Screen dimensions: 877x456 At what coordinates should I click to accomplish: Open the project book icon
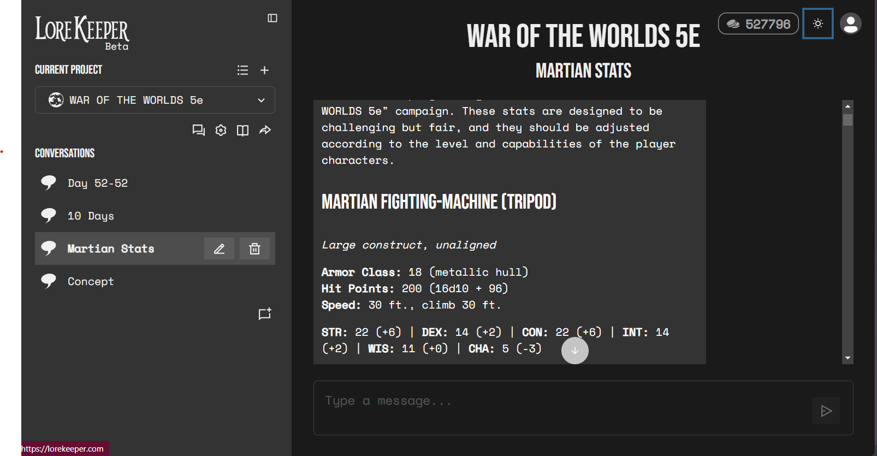[x=242, y=130]
